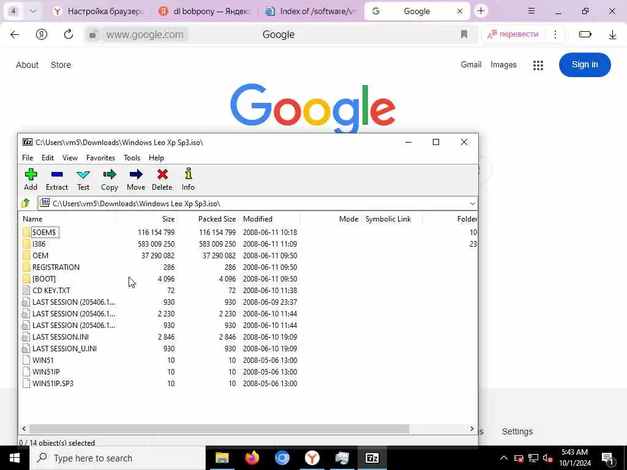Click the scroll right arrow in 7-Zip
This screenshot has height=470, width=627.
click(472, 429)
